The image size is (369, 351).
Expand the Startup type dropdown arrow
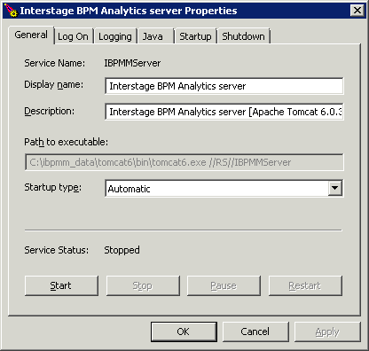click(335, 188)
